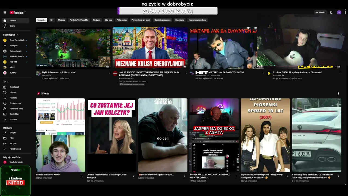Open Na żywo under Odkrywaj
The width and height of the screenshot is (348, 196).
tap(15, 144)
